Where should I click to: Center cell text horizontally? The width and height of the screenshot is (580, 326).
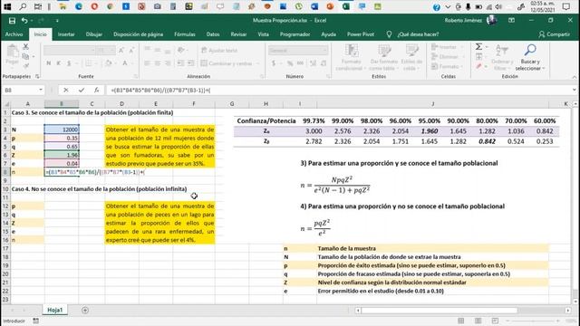click(157, 63)
